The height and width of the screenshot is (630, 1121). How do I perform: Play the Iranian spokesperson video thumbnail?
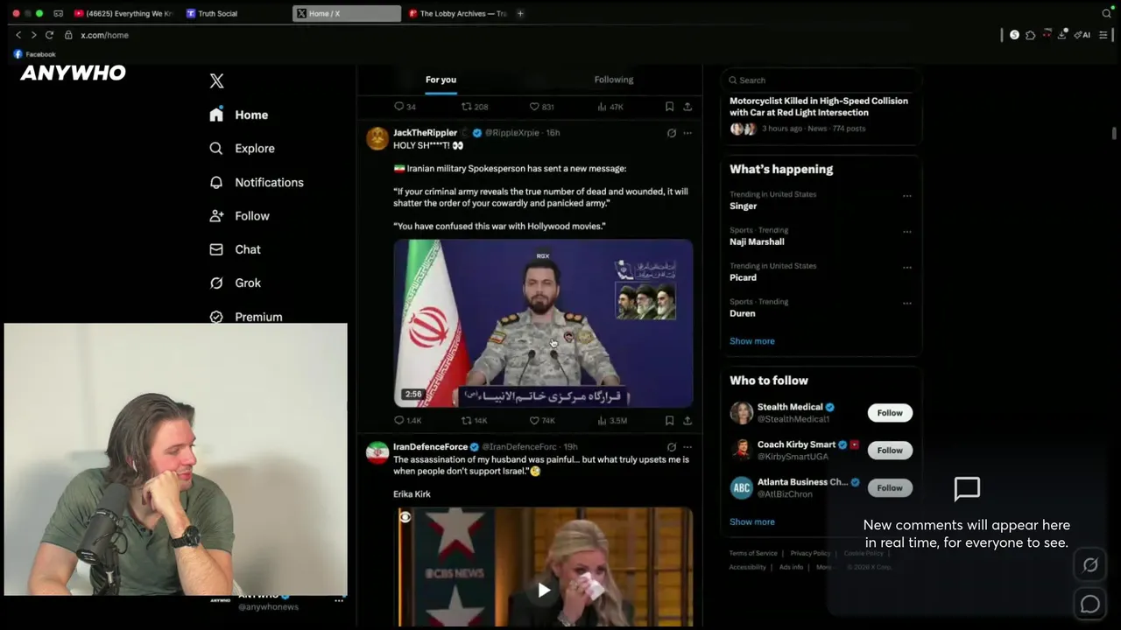543,324
